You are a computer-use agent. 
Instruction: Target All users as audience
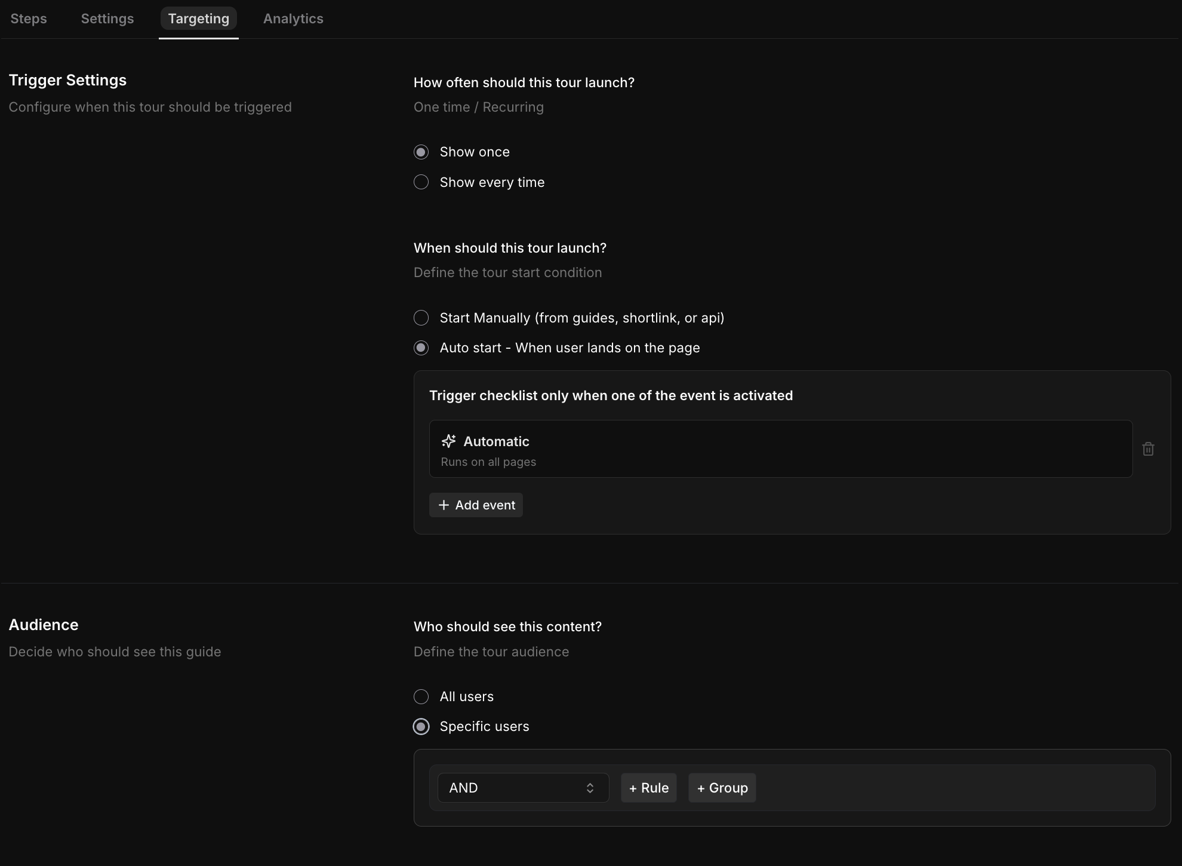click(x=421, y=696)
